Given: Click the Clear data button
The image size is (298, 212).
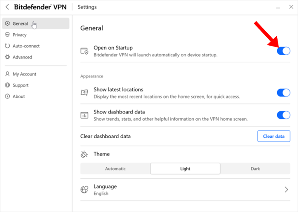Looking at the screenshot, I should [274, 136].
